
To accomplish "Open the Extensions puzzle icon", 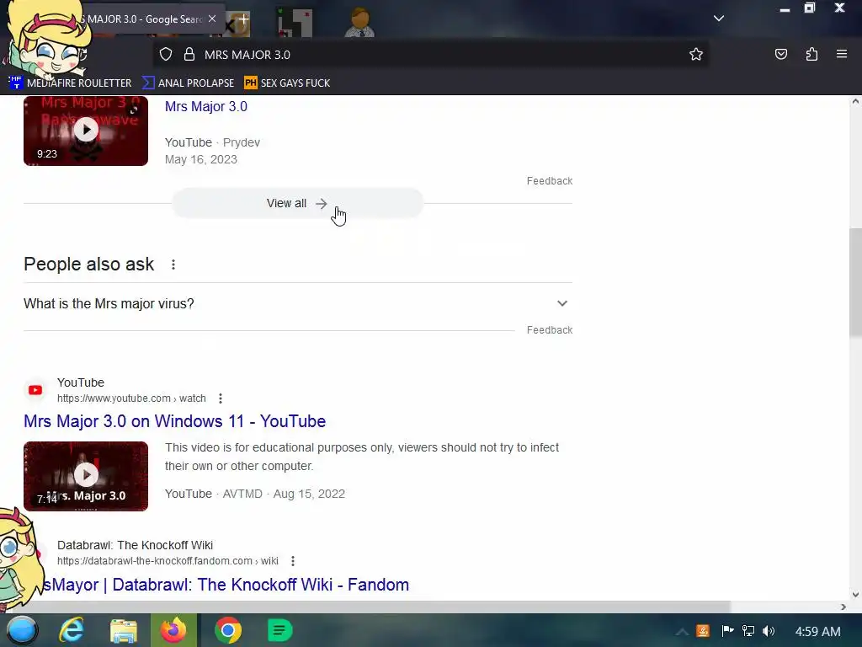I will pyautogui.click(x=811, y=54).
